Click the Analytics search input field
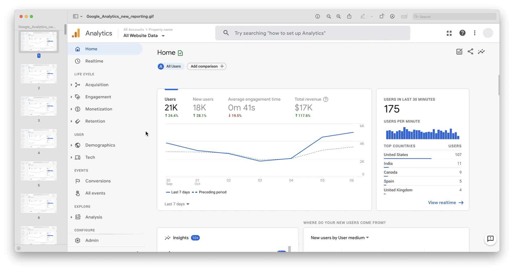This screenshot has height=271, width=514. coord(313,33)
